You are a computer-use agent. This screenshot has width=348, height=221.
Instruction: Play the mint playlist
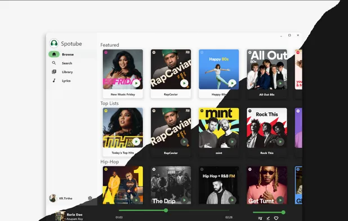click(x=232, y=142)
